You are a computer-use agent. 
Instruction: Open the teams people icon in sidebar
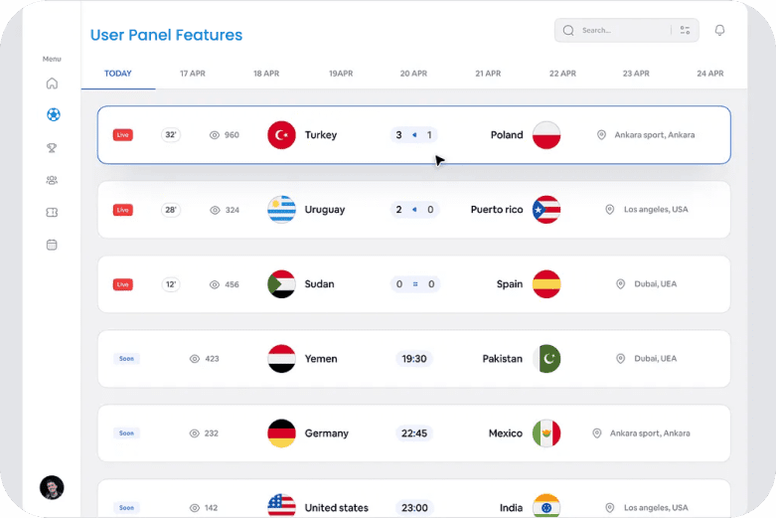point(52,180)
